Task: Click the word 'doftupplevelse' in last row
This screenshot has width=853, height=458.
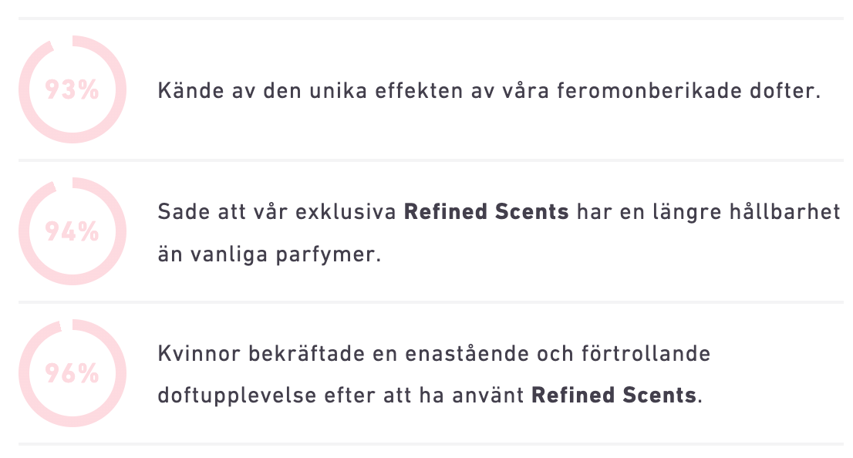Action: [x=237, y=396]
